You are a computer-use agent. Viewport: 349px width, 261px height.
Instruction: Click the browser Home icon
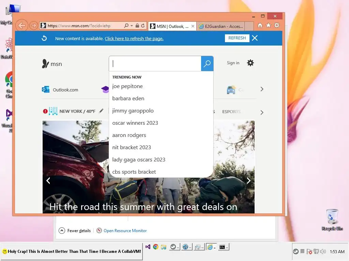point(260,25)
